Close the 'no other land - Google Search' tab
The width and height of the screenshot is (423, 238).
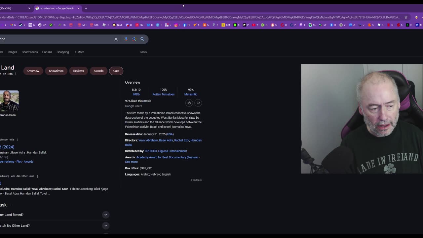coord(78,8)
